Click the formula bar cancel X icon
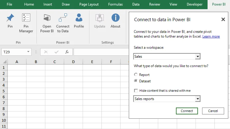 [46, 52]
